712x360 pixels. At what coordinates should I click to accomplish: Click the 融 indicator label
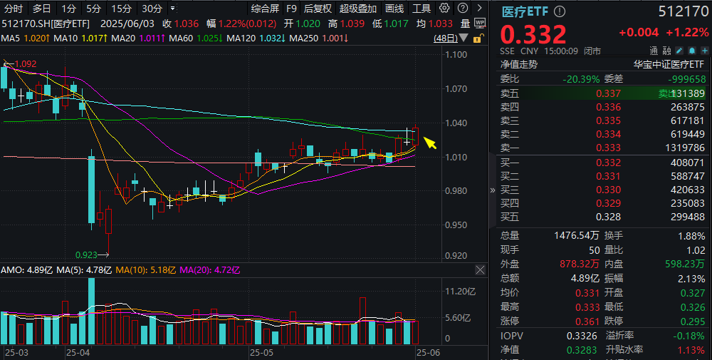pos(666,51)
